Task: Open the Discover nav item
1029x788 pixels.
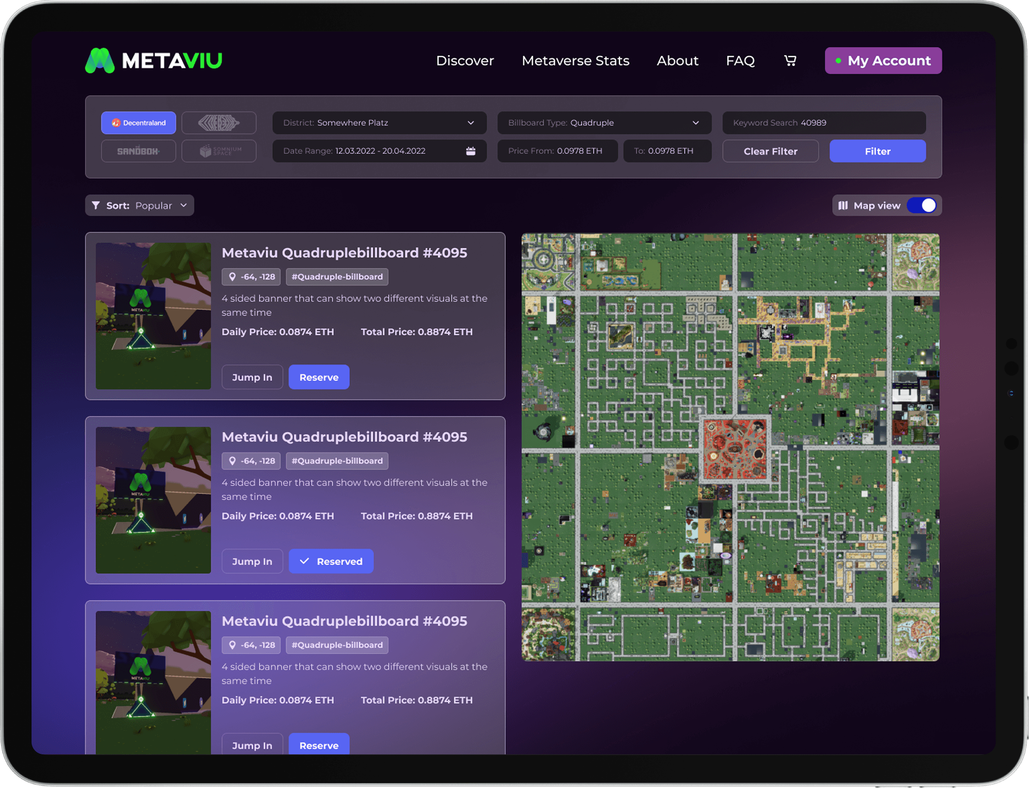Action: [464, 60]
